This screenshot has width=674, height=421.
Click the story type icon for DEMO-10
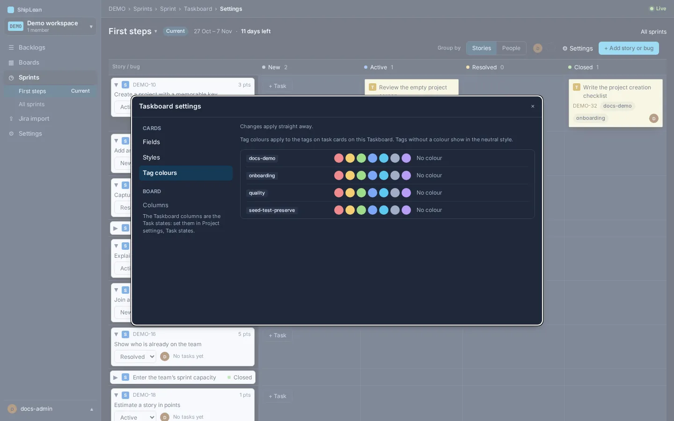coord(125,85)
